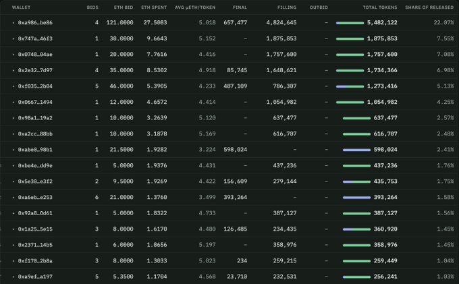Click total tokens value 259,449

coord(385,261)
